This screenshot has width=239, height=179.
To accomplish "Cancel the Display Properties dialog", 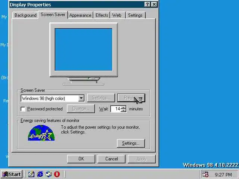I will tap(111, 159).
